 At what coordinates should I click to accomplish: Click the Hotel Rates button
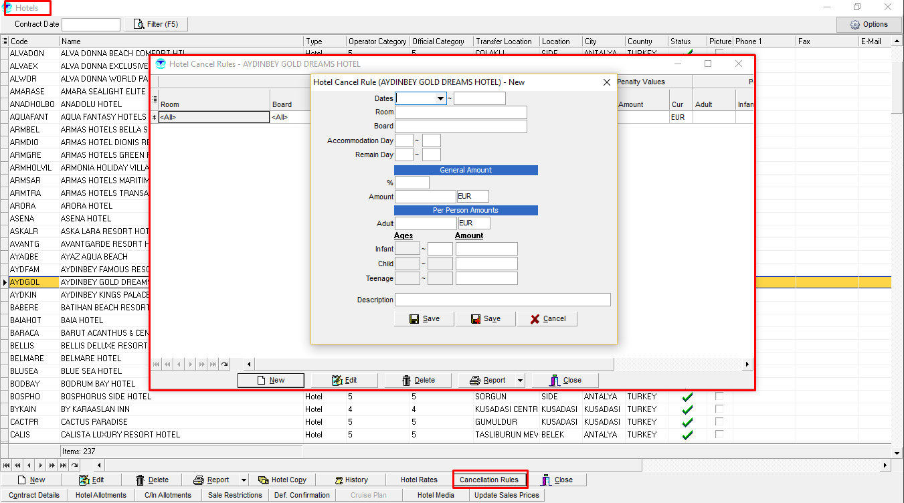[419, 480]
